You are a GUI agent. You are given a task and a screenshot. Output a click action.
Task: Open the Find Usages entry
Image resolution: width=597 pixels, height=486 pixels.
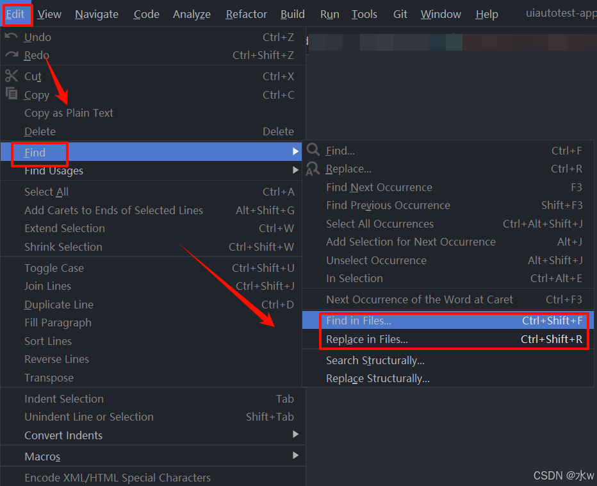[x=151, y=171]
